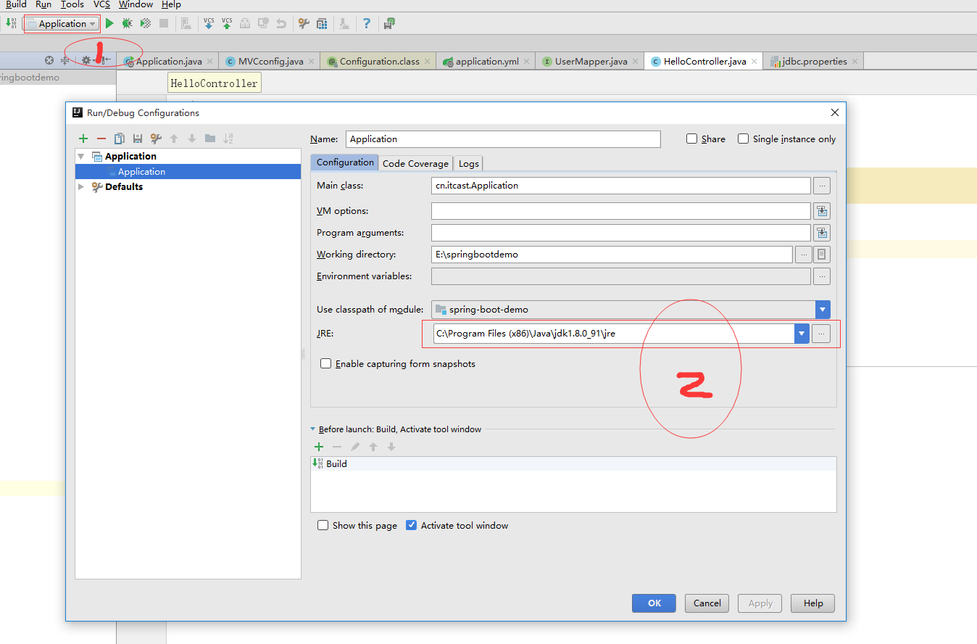Image resolution: width=977 pixels, height=644 pixels.
Task: Open UserMapper.java editor tab
Action: [x=591, y=62]
